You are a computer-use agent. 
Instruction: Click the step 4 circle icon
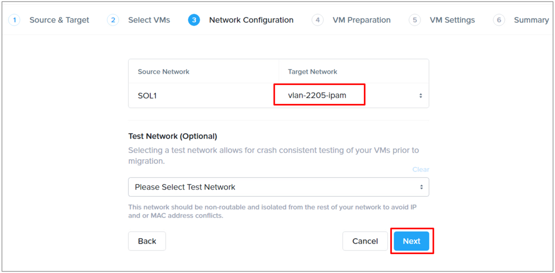coord(317,20)
